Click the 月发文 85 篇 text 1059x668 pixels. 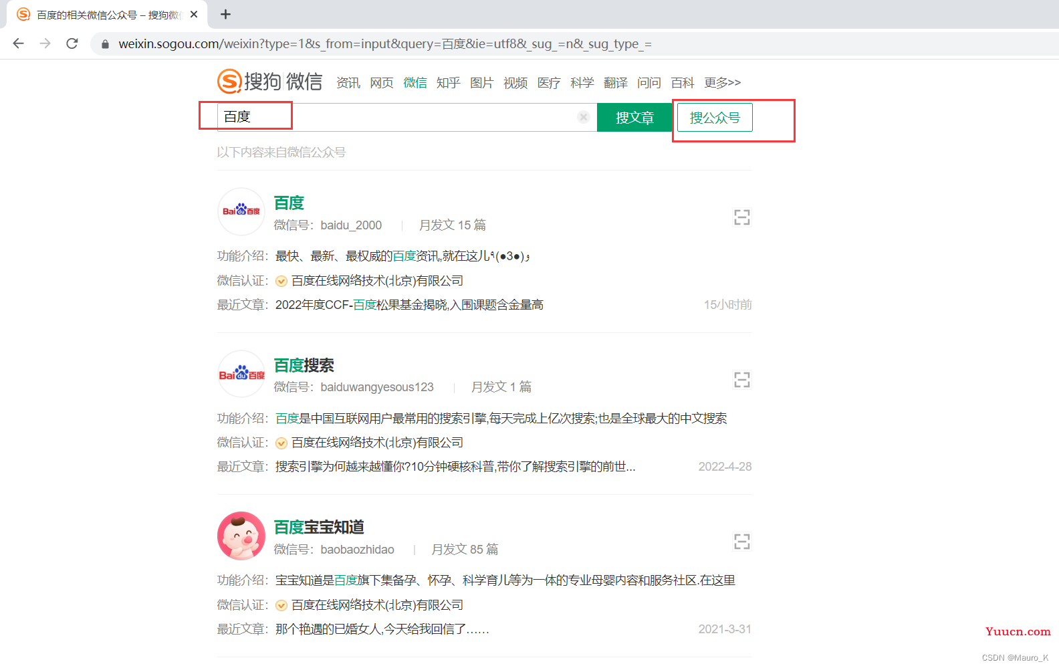(x=465, y=550)
